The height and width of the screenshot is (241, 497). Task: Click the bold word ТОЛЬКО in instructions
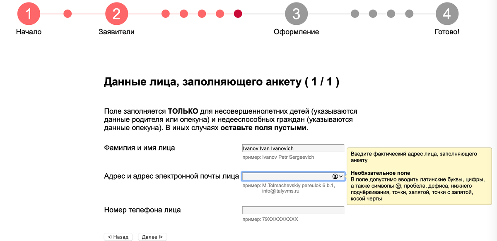pos(183,111)
